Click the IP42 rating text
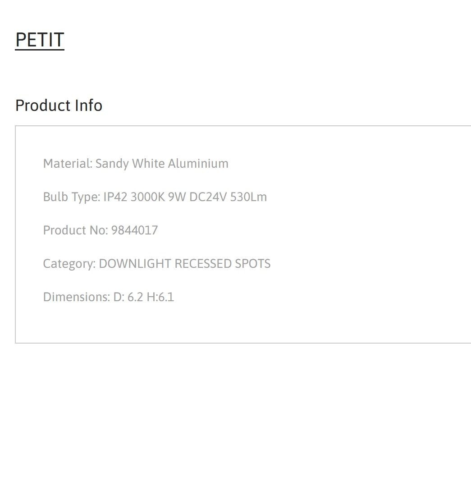The width and height of the screenshot is (471, 482). 115,197
